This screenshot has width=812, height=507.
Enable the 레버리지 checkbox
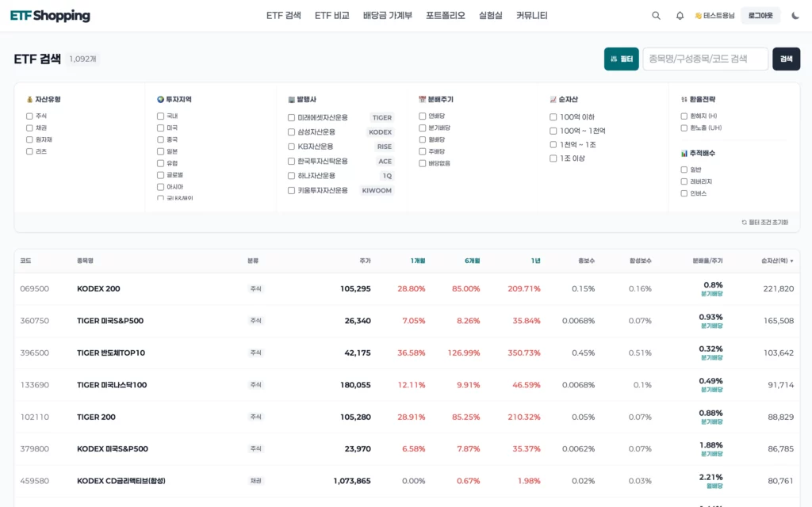[x=684, y=181]
